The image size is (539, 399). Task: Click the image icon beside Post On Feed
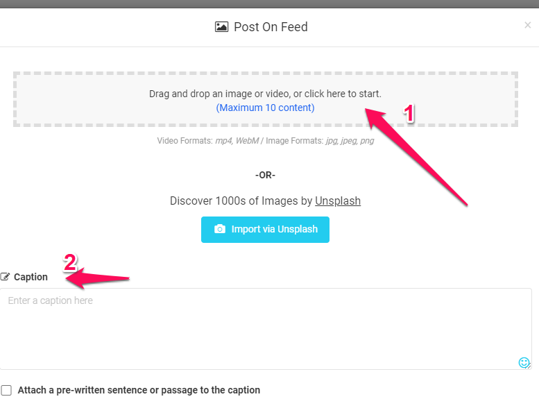point(221,27)
